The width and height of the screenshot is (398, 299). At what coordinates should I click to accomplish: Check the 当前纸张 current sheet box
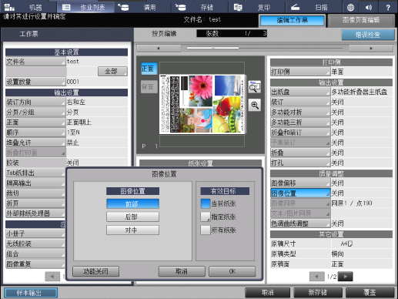click(x=206, y=203)
